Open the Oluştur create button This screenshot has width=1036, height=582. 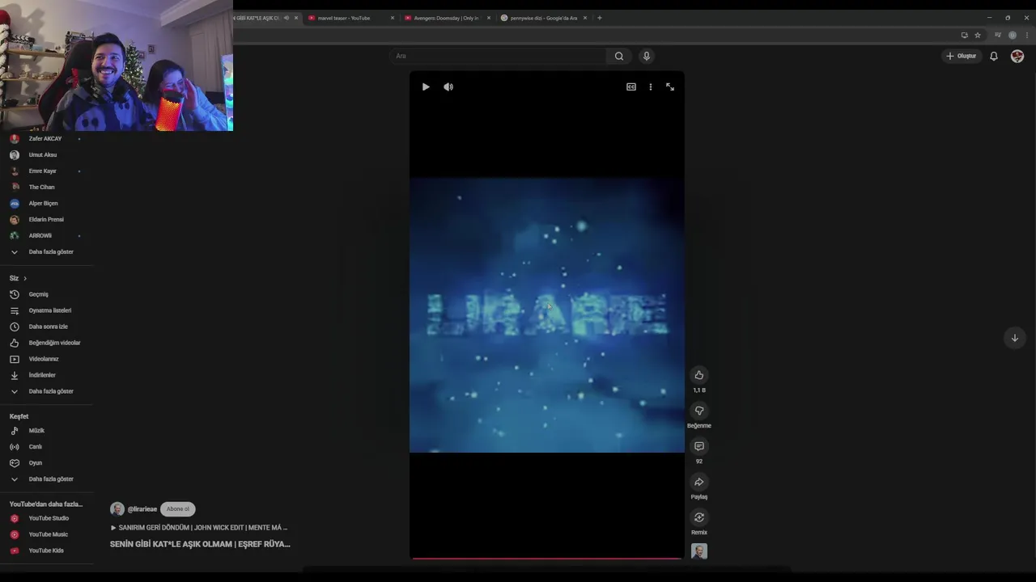coord(962,56)
